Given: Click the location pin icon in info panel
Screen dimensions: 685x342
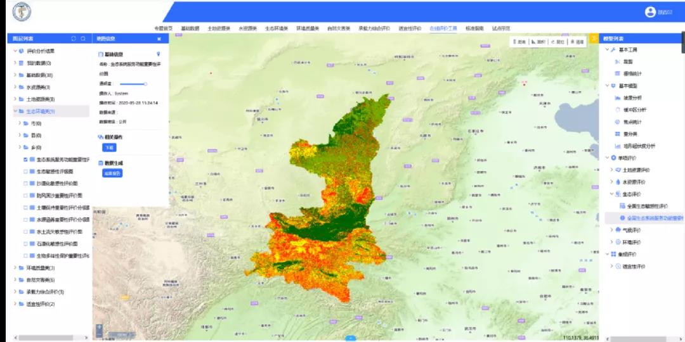Looking at the screenshot, I should tap(159, 54).
